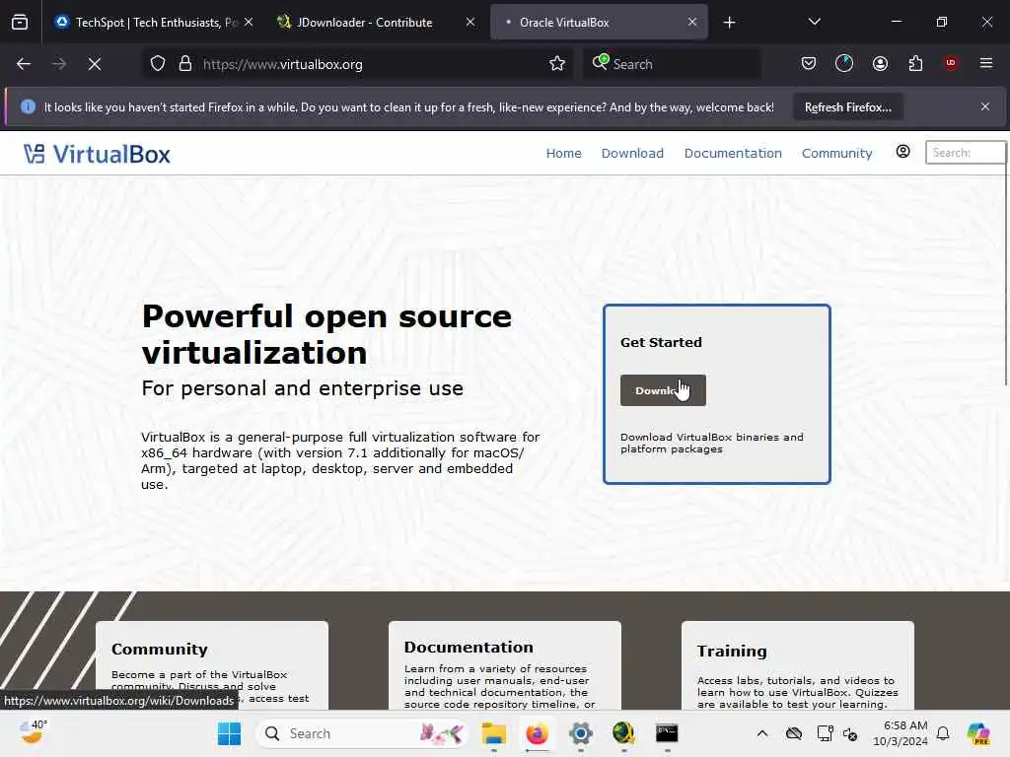
Task: Open the Documentation card heading
Action: pyautogui.click(x=469, y=647)
